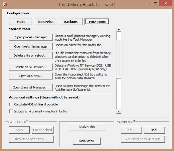Image resolution: width=174 pixels, height=151 pixels.
Task: Click the Fix checked button
Action: click(x=43, y=130)
